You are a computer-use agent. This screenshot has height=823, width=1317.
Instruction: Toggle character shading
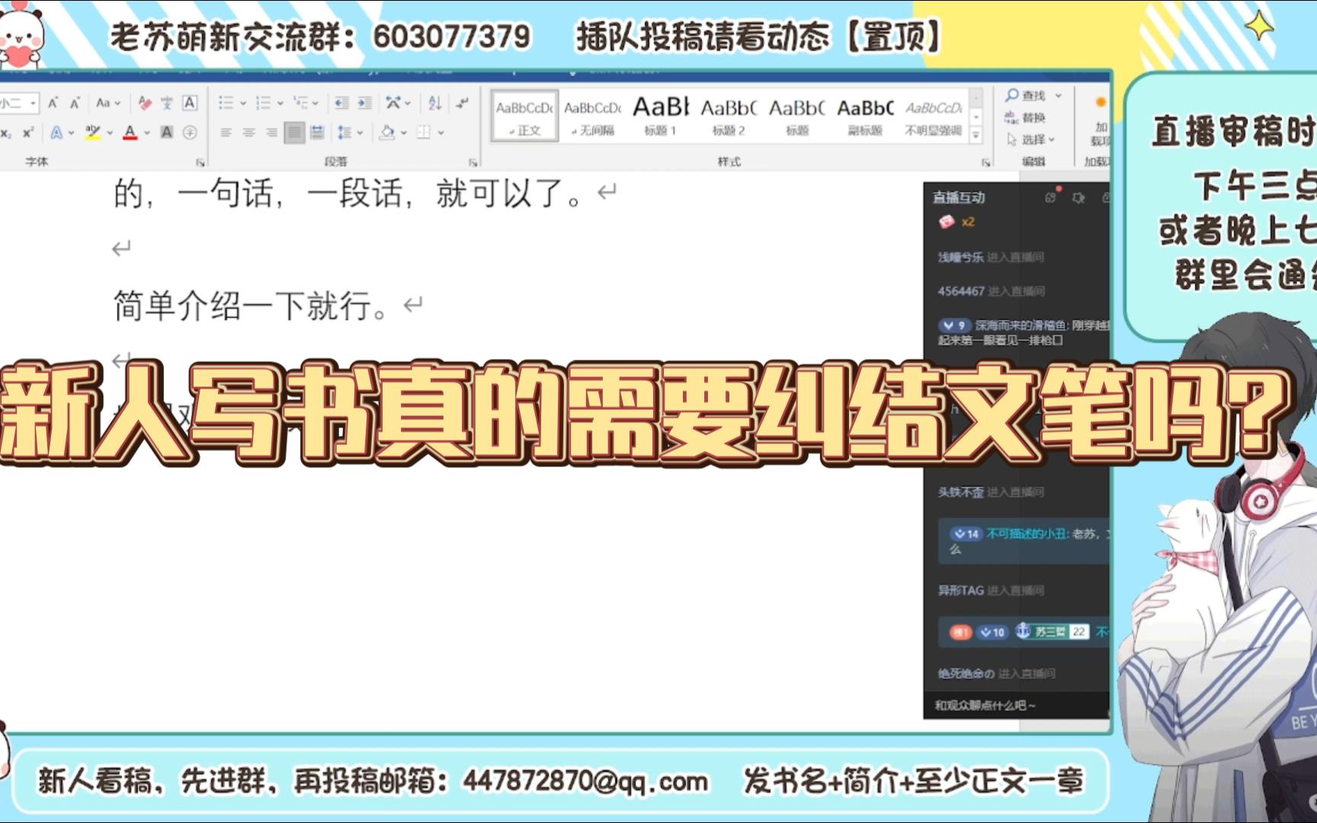click(166, 133)
